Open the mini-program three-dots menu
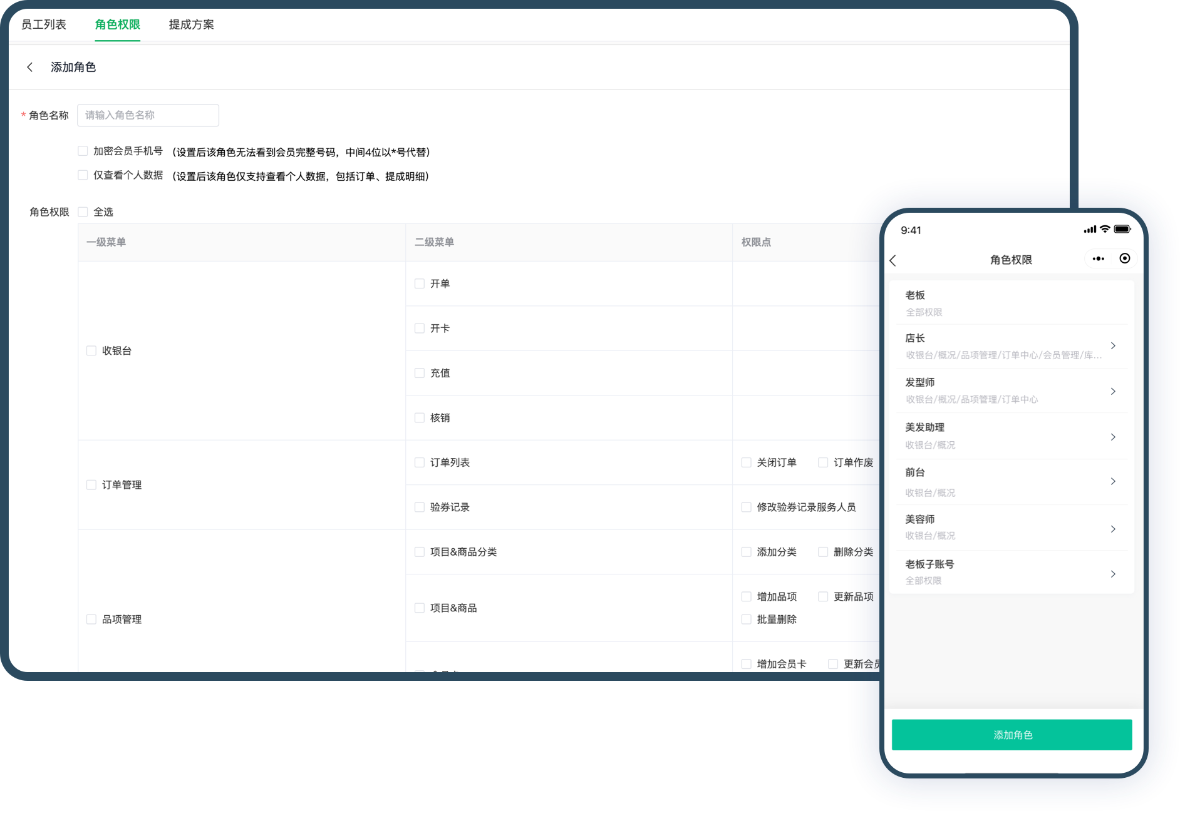This screenshot has width=1185, height=816. (x=1099, y=258)
